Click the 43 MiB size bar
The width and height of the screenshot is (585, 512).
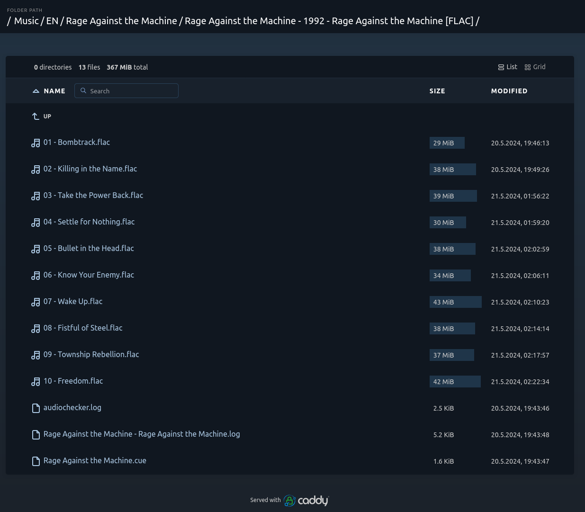point(456,302)
